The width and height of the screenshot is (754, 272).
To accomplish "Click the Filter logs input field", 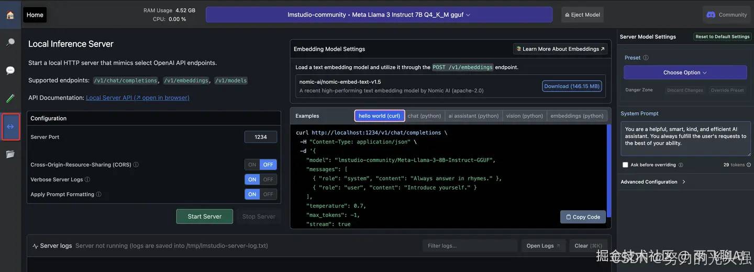I will click(470, 246).
